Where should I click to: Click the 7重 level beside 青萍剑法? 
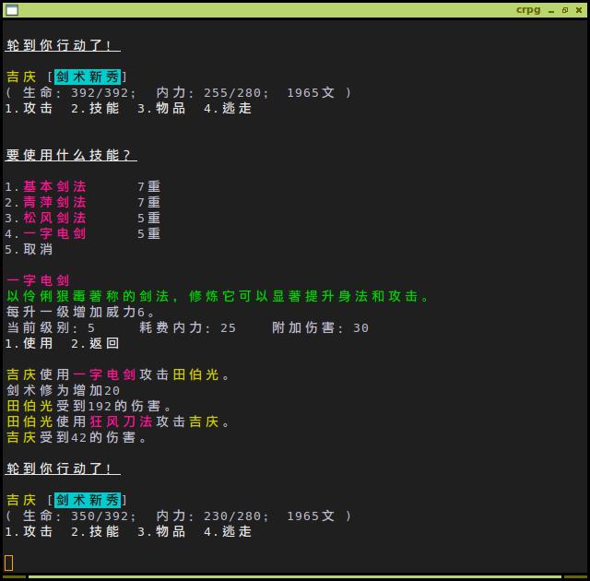point(149,202)
